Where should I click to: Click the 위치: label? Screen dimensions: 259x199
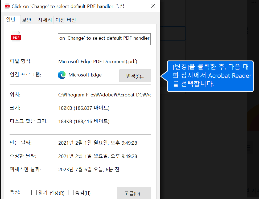click(x=15, y=95)
